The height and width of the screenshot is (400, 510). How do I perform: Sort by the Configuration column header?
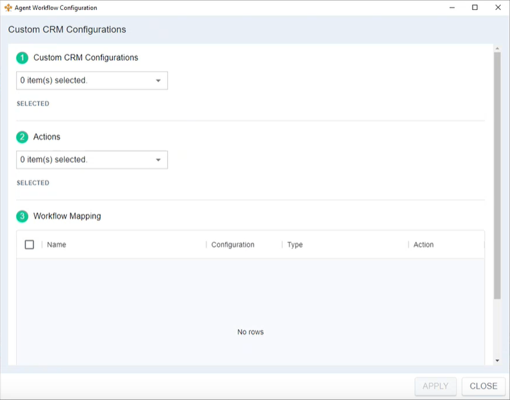click(233, 245)
